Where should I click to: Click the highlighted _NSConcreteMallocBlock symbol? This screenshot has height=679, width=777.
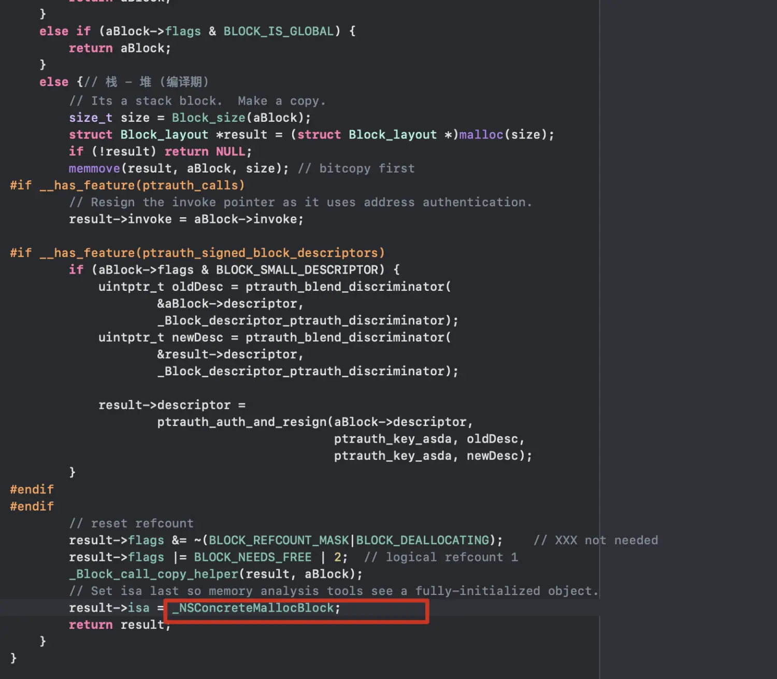256,608
